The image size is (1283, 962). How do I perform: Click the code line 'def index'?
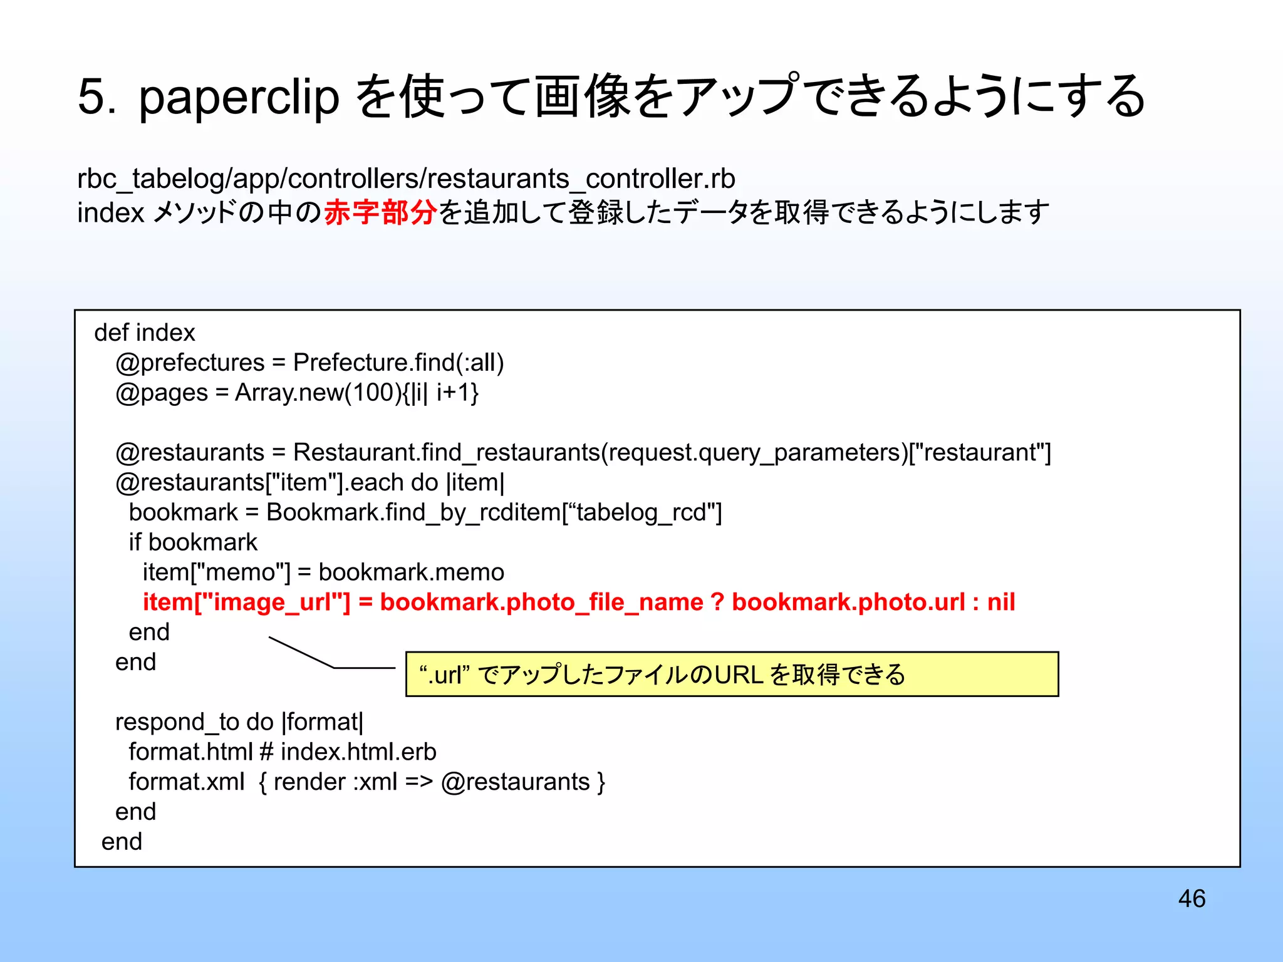pyautogui.click(x=145, y=333)
